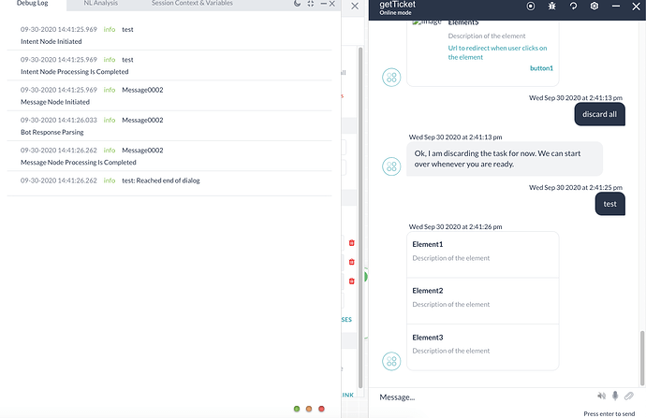
Task: Select Element1 in the list card
Action: [483, 251]
